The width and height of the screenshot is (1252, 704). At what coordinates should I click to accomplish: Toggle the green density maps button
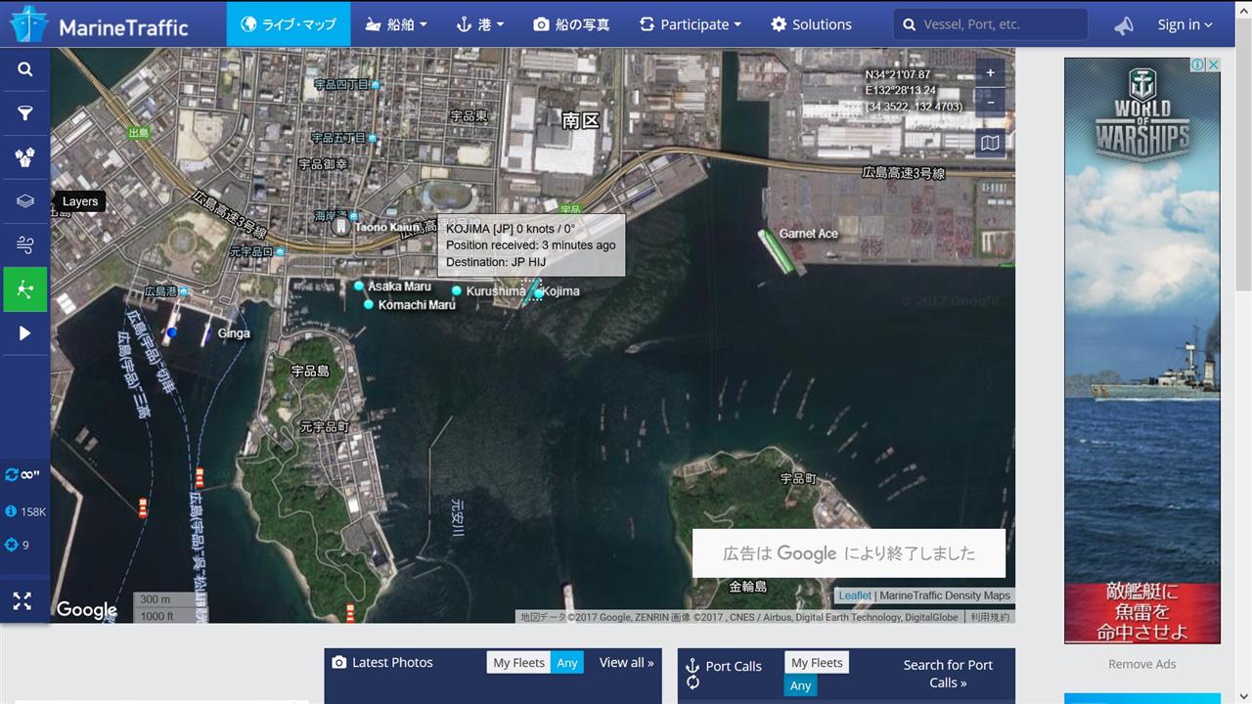pyautogui.click(x=25, y=289)
